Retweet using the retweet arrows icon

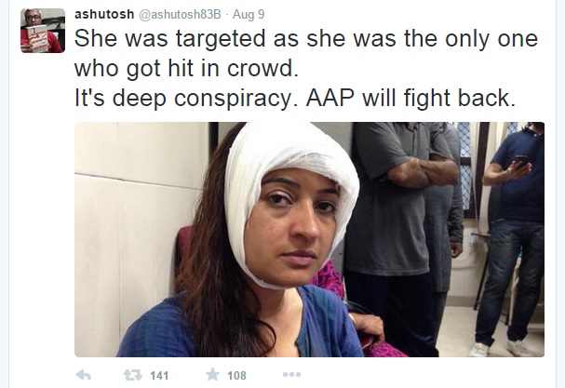coord(132,375)
